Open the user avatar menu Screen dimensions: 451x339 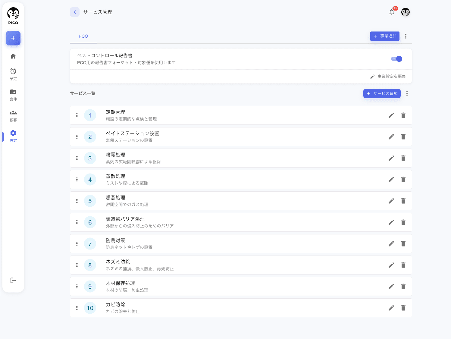(x=406, y=12)
